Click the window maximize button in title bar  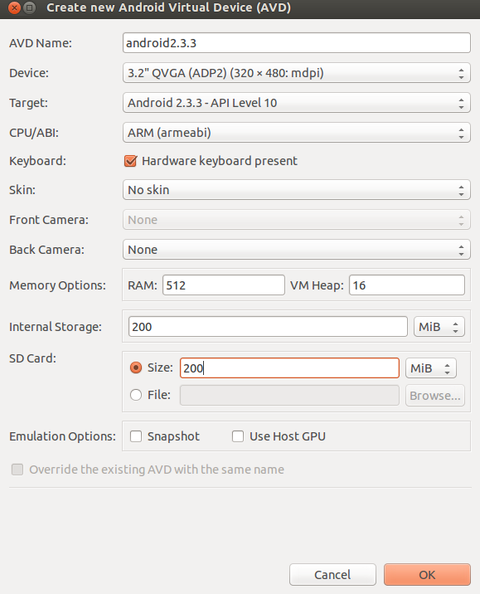point(30,7)
